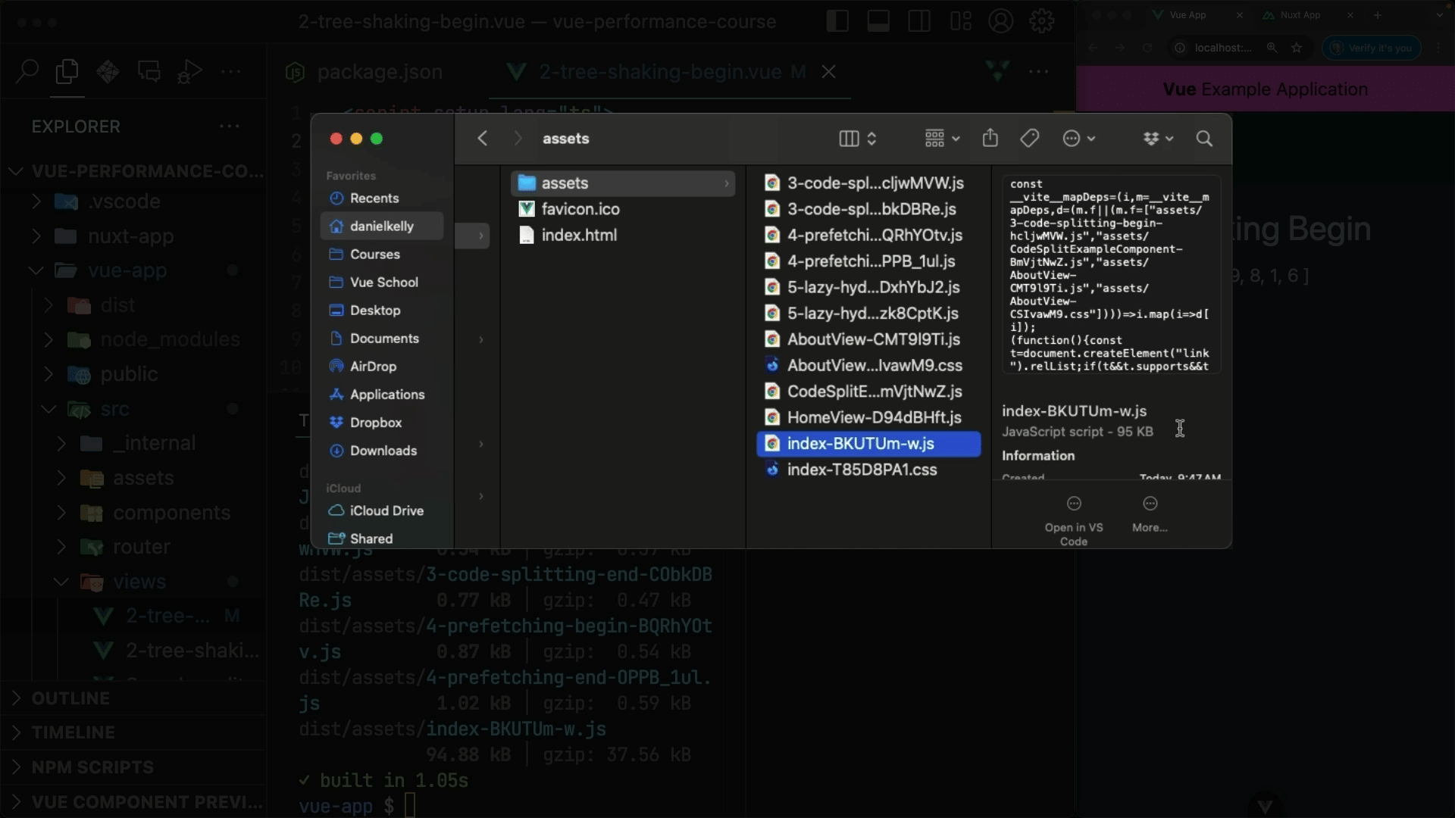1455x818 pixels.
Task: Open VS Code Explorer view icon
Action: point(67,71)
